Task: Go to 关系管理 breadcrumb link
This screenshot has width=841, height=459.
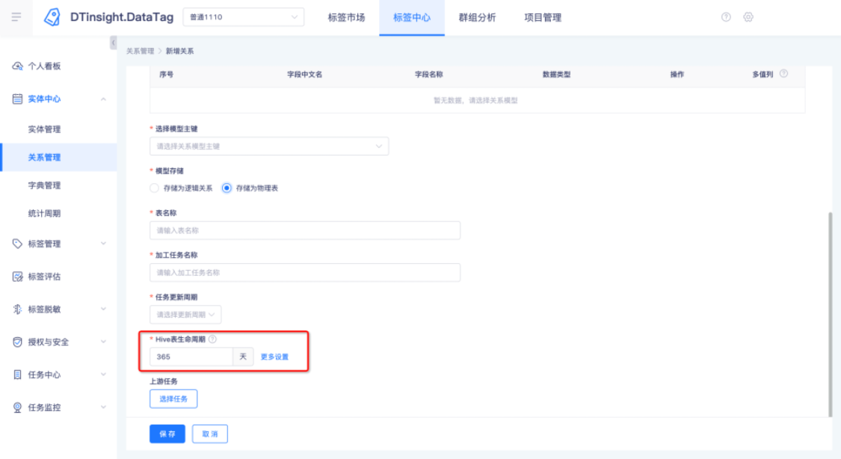Action: pyautogui.click(x=140, y=51)
